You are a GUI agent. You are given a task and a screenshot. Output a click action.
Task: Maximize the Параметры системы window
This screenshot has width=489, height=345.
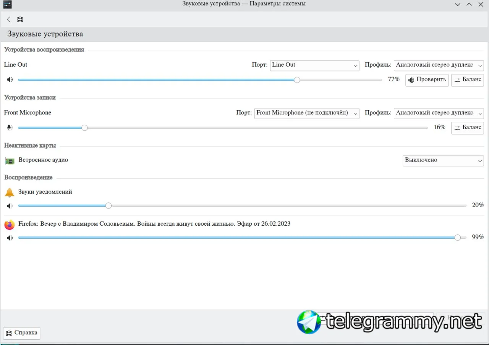(x=469, y=5)
